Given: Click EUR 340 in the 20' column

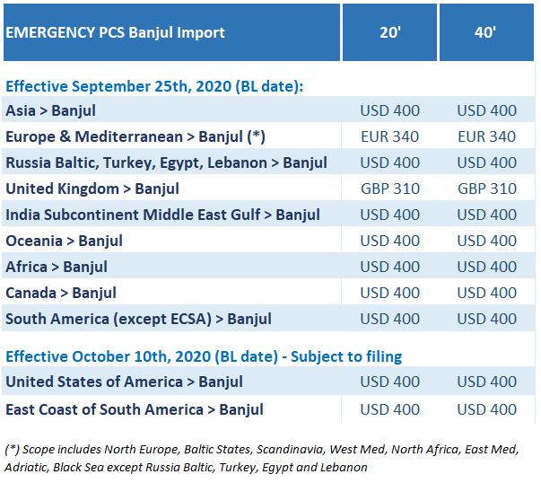Looking at the screenshot, I should pyautogui.click(x=389, y=136).
